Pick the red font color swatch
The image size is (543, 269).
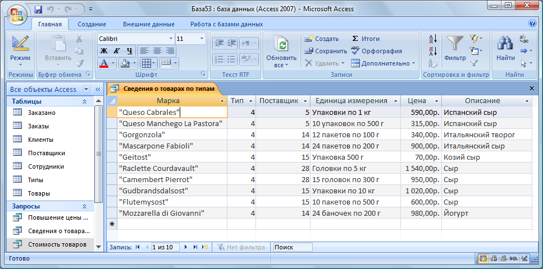tap(103, 63)
